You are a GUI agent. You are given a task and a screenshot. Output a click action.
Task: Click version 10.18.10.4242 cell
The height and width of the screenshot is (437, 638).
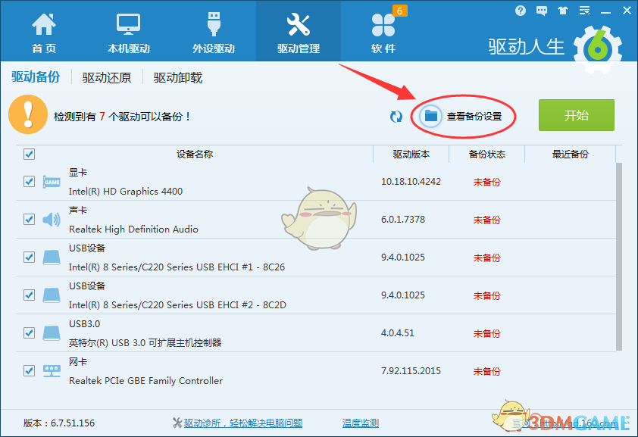pos(411,181)
